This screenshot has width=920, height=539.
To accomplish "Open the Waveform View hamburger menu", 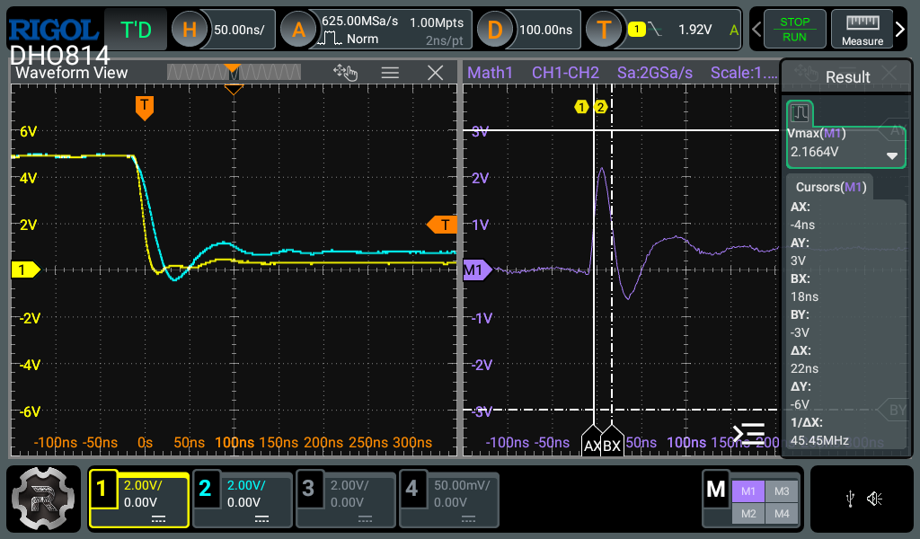I will tap(390, 73).
